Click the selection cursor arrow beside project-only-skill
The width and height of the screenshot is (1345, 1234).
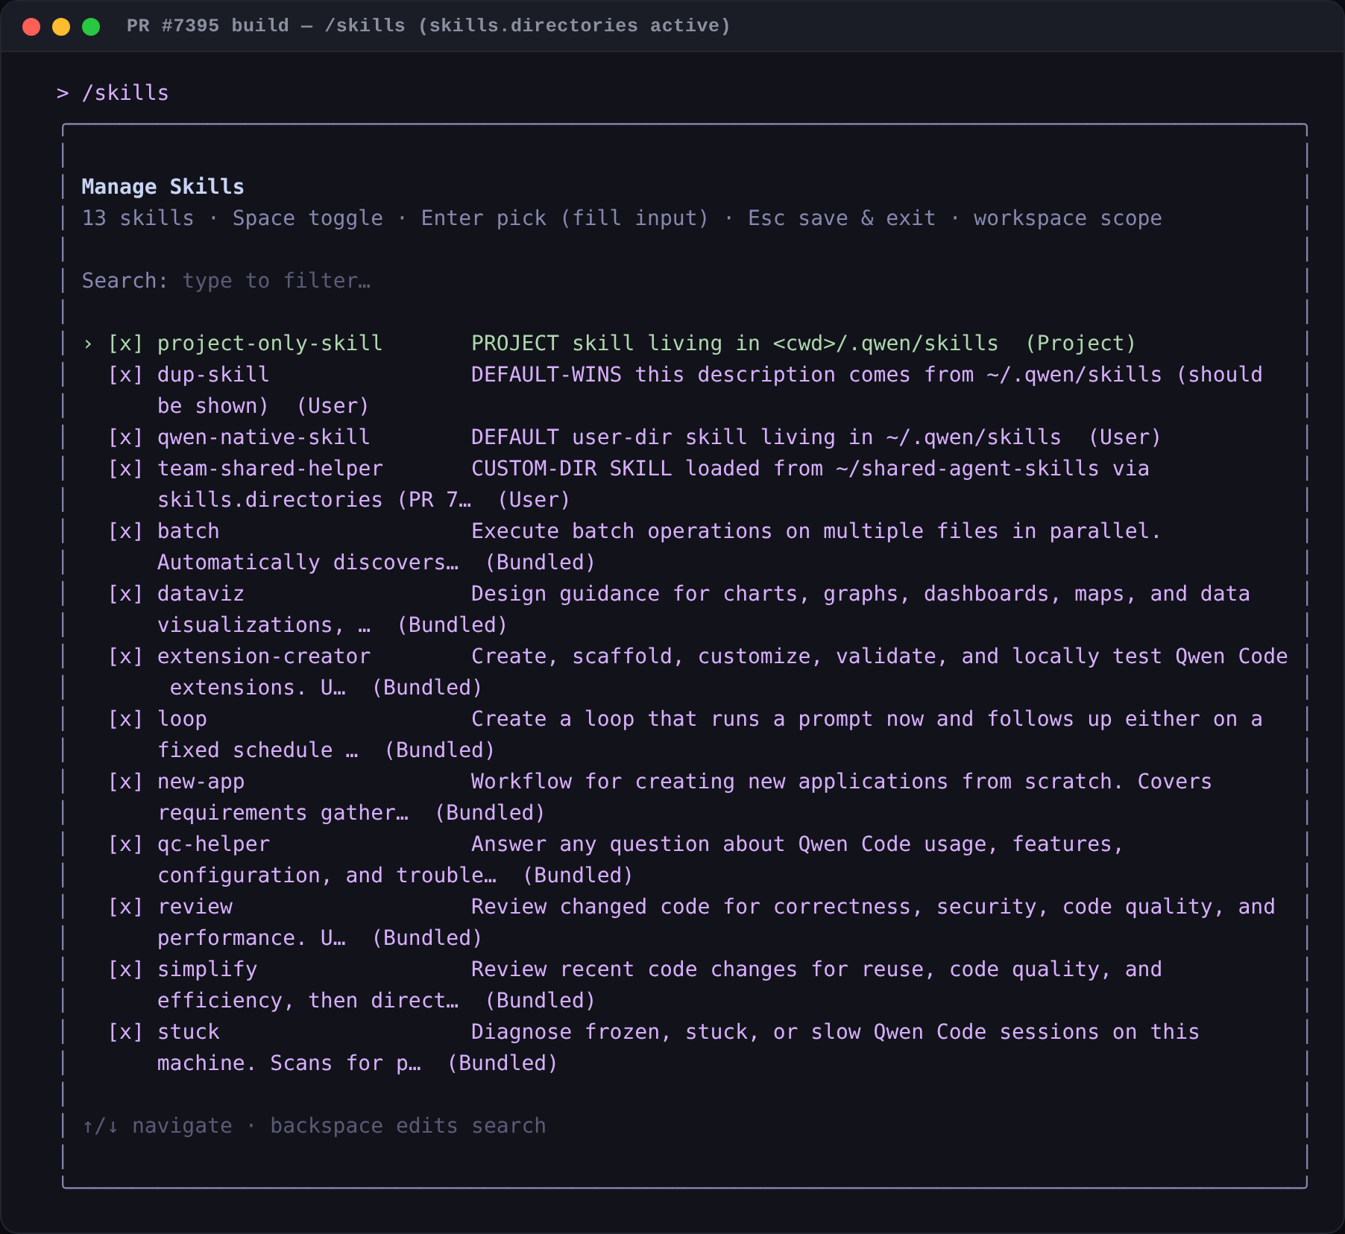(88, 344)
